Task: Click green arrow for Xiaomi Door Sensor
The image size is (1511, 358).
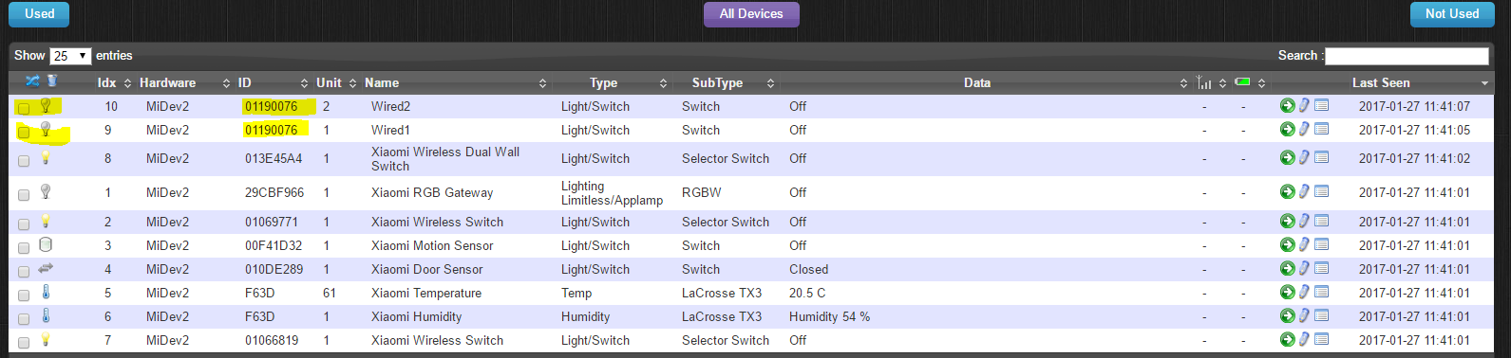Action: [x=1287, y=268]
